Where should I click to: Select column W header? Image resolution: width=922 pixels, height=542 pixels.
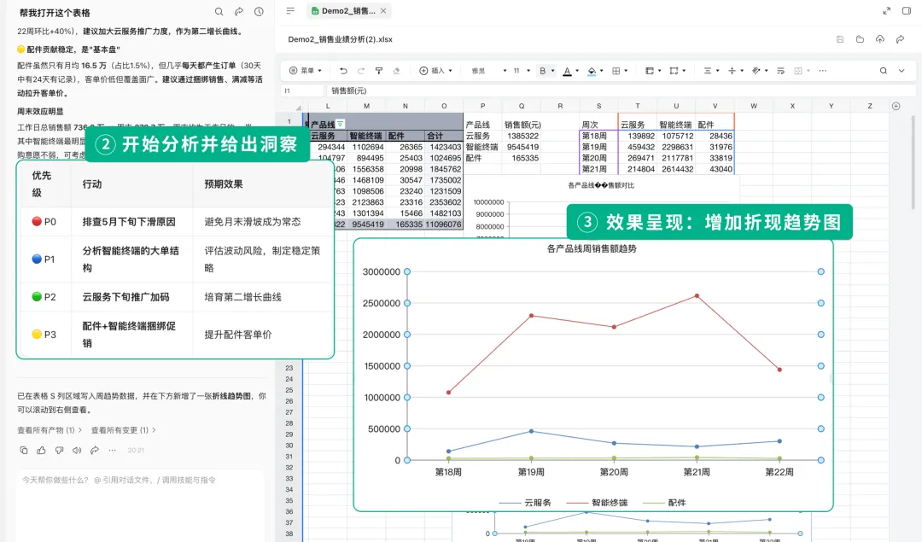(x=754, y=107)
